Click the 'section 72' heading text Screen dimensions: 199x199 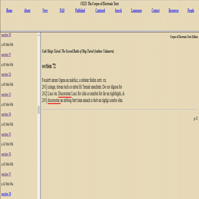click(49, 66)
